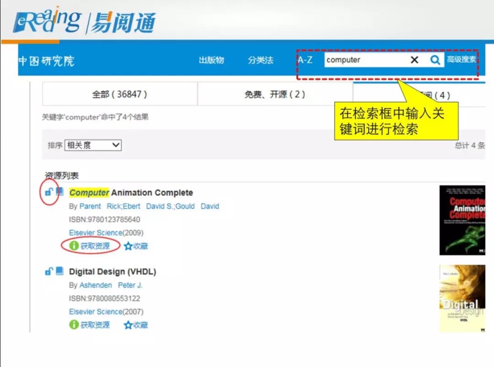This screenshot has width=494, height=367.
Task: Open the 排序 相关度 dropdown
Action: [x=93, y=145]
